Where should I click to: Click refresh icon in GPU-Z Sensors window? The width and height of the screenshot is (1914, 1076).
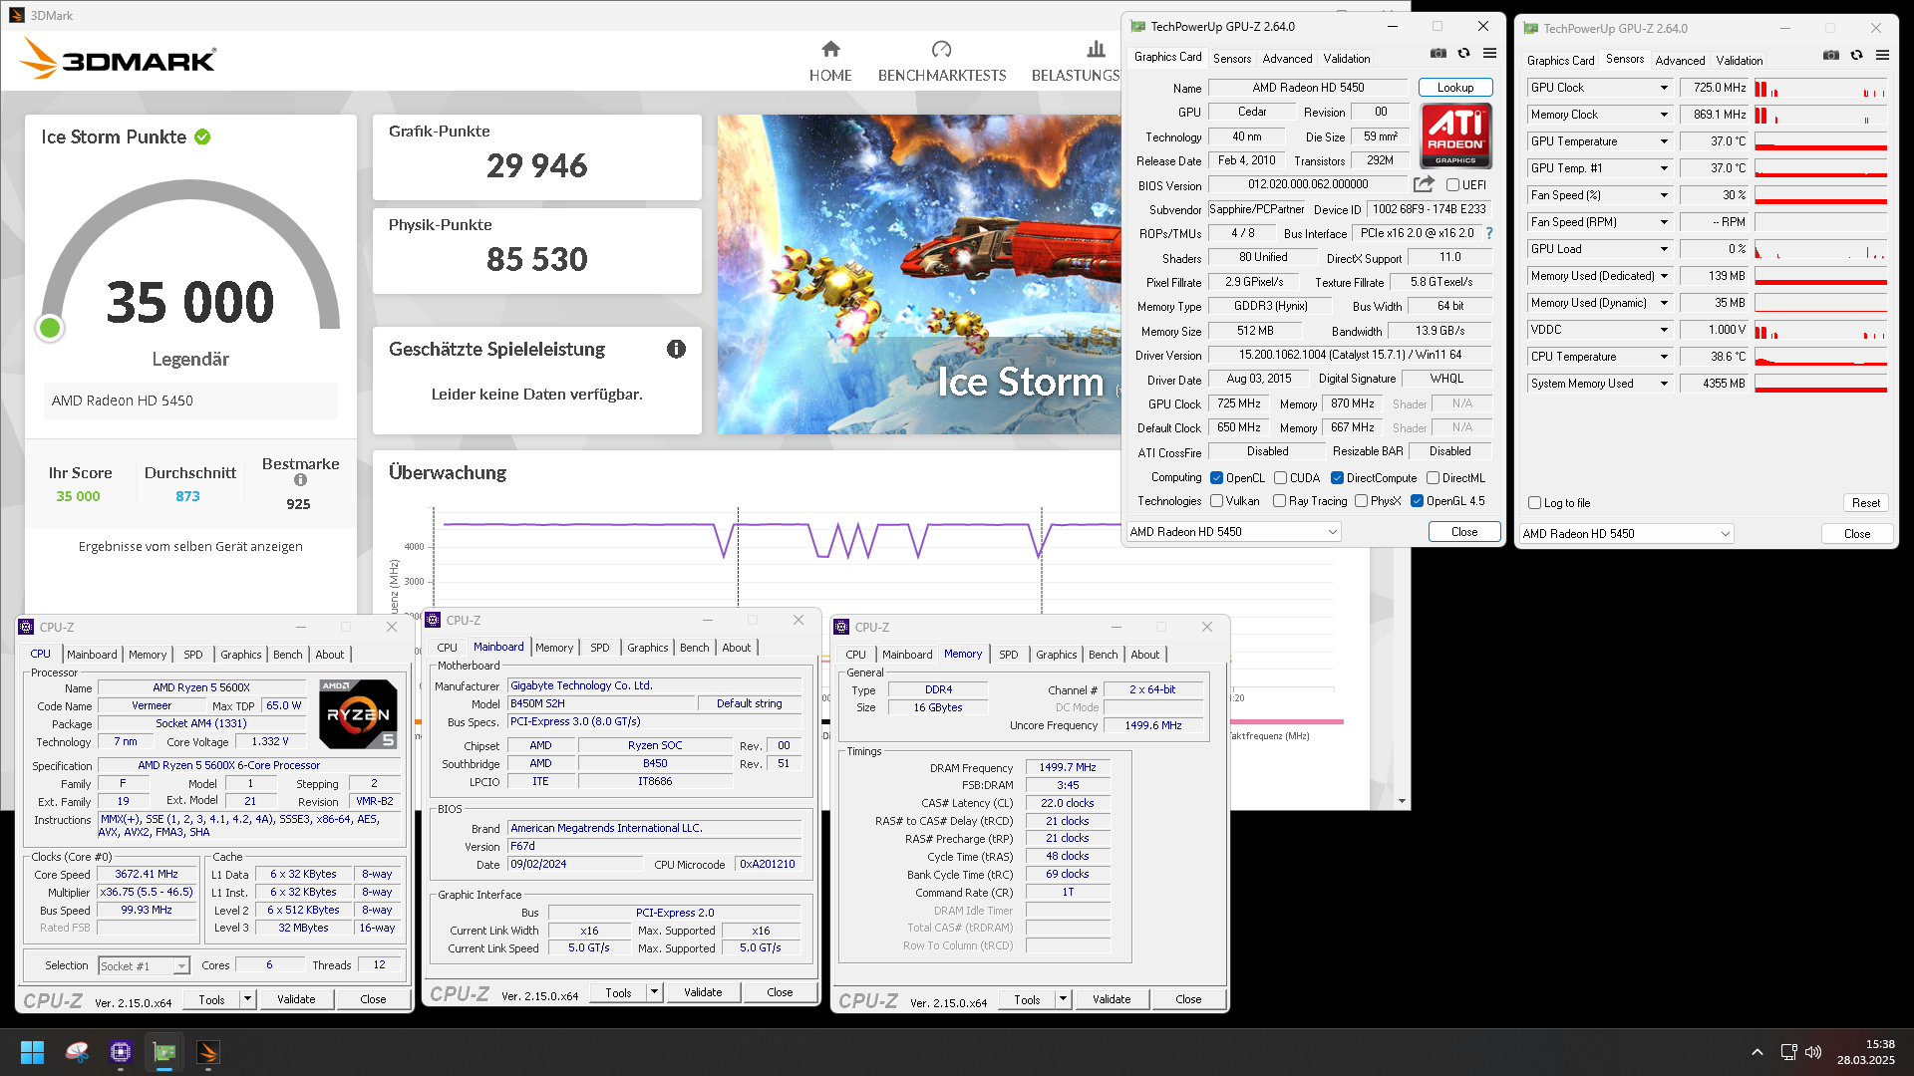1856,56
